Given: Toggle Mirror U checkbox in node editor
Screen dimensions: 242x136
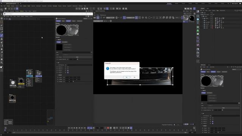Looking at the screenshot, I should pyautogui.click(x=68, y=67).
